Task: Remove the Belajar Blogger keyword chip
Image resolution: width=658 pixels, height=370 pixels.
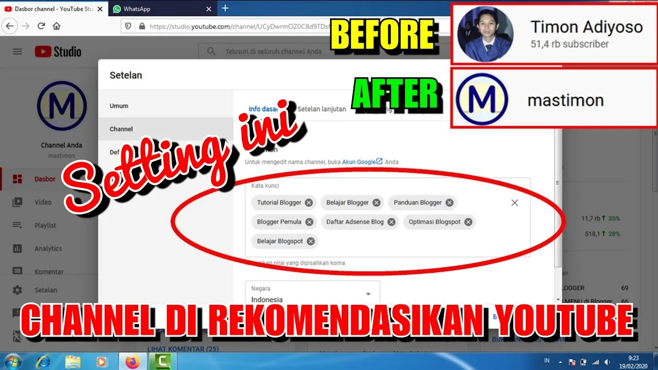Action: point(376,202)
